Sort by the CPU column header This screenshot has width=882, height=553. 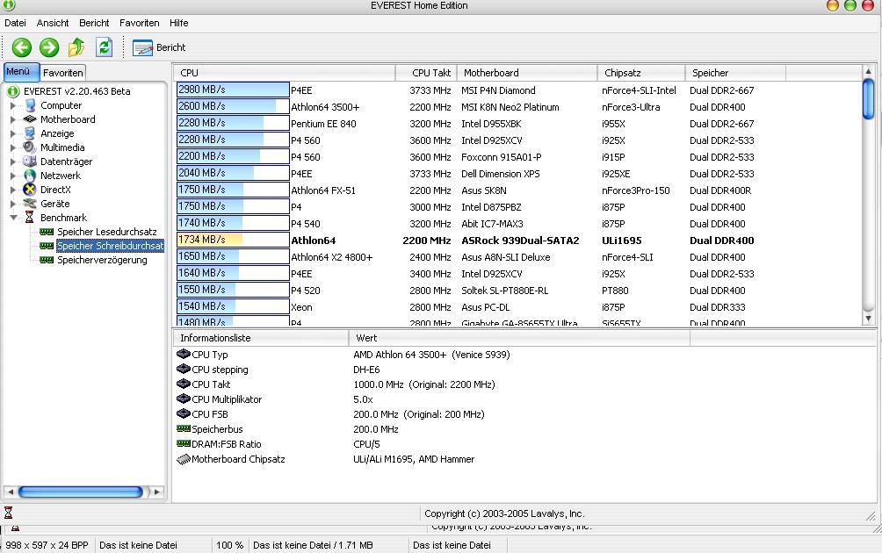(284, 73)
